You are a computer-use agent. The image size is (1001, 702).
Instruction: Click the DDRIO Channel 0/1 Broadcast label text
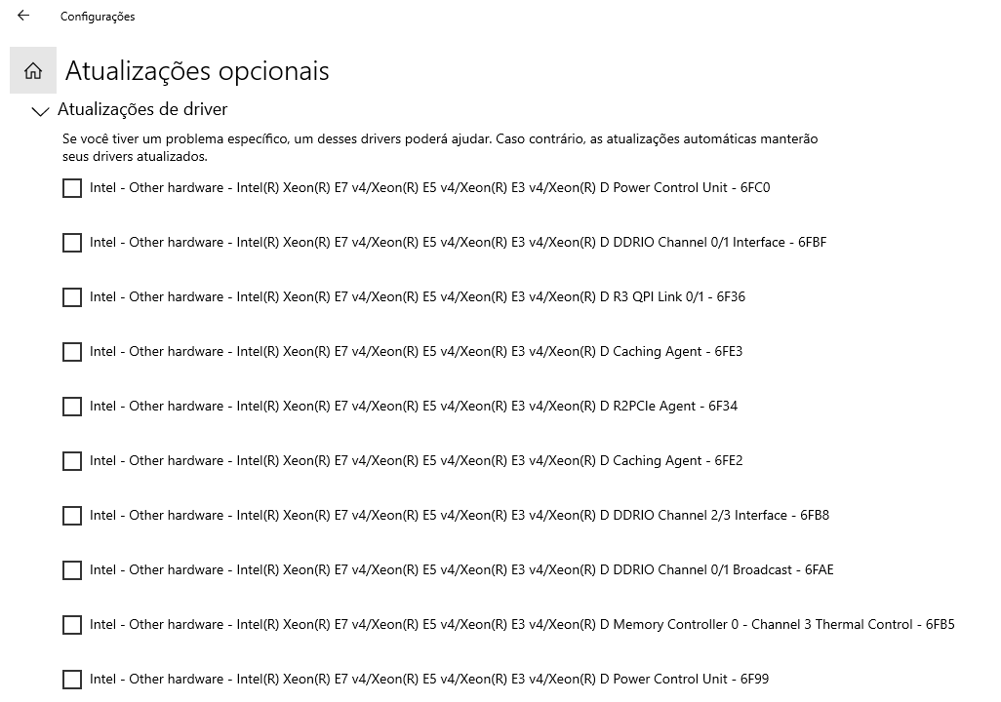click(461, 570)
